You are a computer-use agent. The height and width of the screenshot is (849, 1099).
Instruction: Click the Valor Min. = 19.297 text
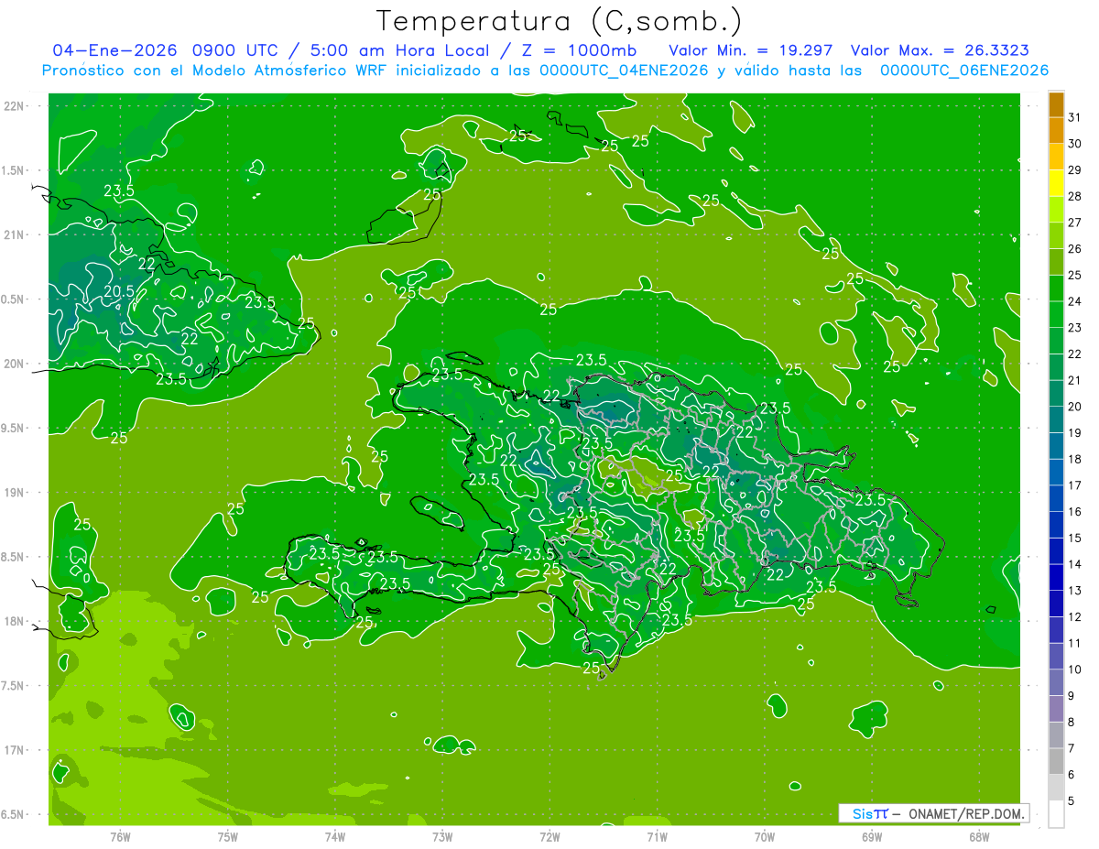point(750,50)
